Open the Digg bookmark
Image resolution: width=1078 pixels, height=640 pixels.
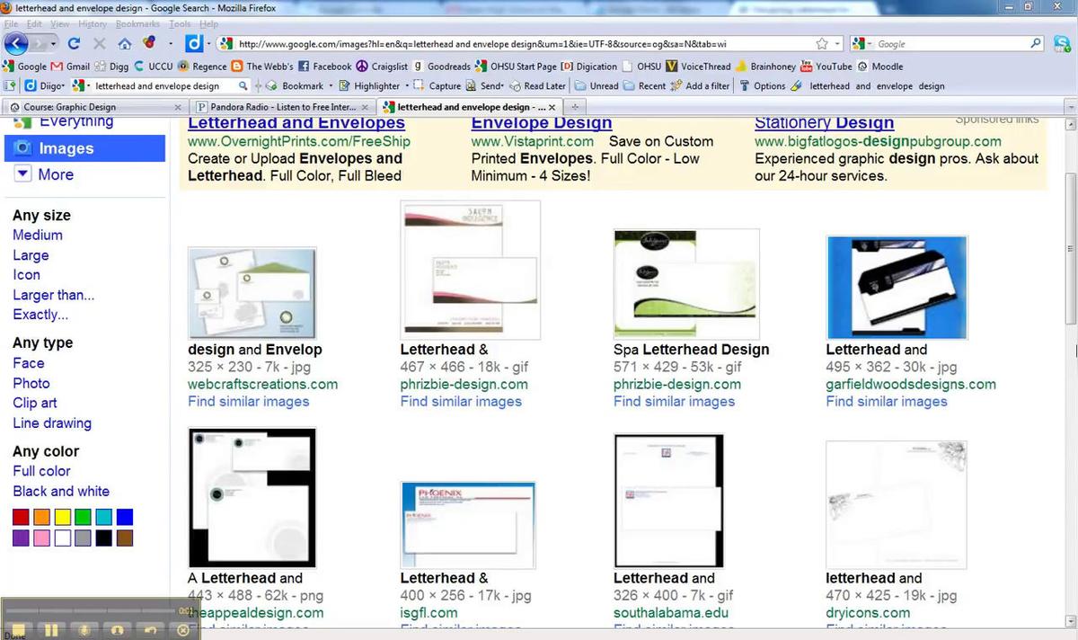click(x=112, y=67)
